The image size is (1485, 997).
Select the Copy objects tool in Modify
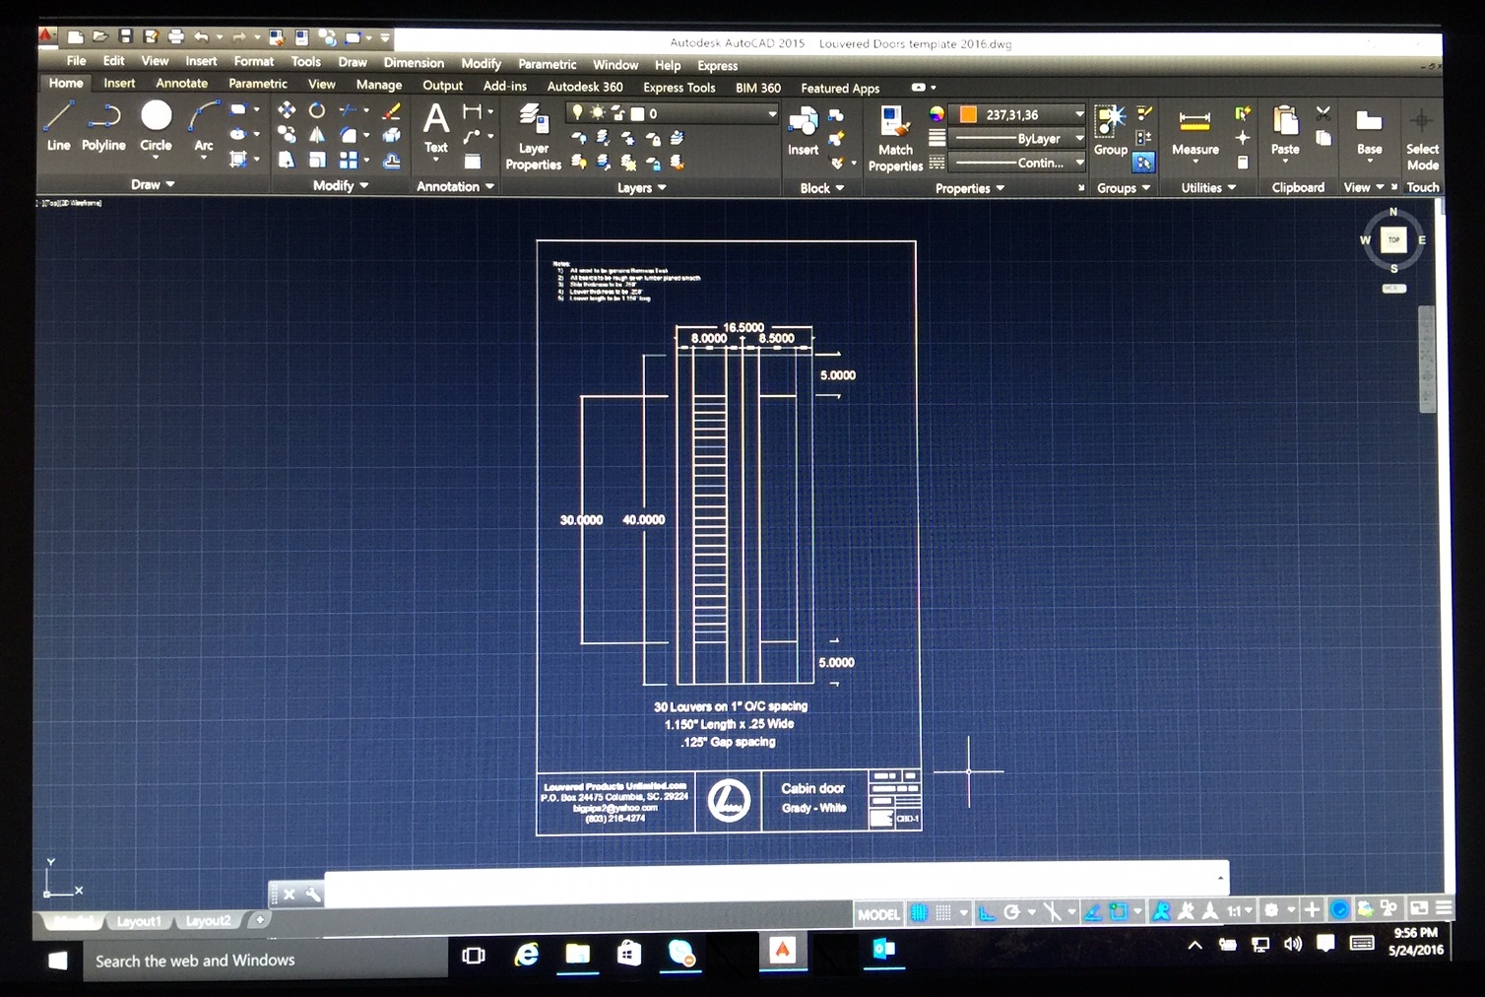(287, 134)
